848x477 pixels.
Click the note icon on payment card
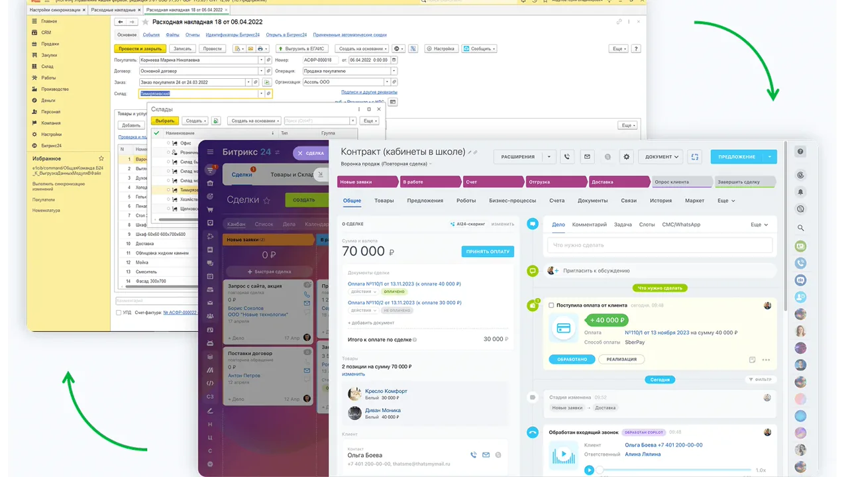(x=753, y=360)
